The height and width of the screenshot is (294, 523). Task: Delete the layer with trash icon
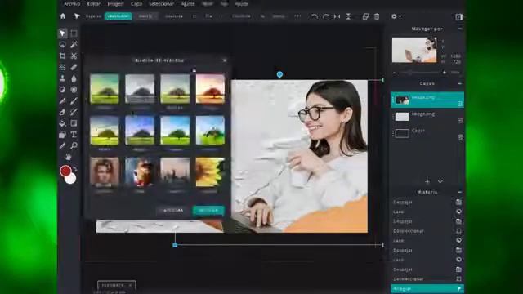pos(377,16)
